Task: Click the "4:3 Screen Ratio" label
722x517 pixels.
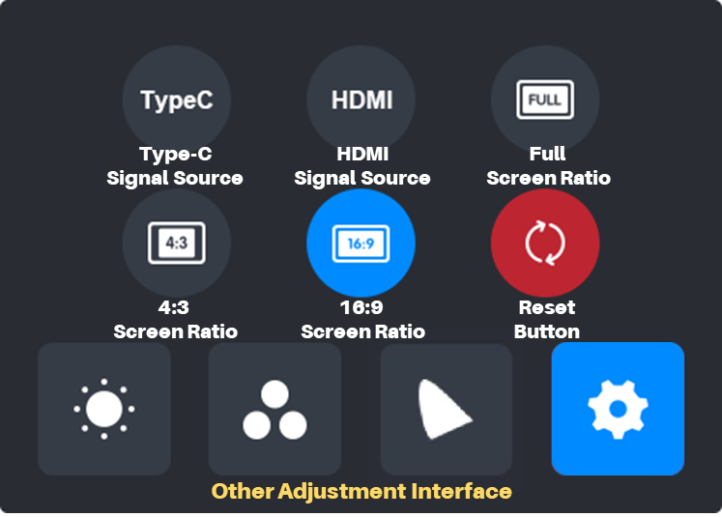Action: pyautogui.click(x=176, y=320)
